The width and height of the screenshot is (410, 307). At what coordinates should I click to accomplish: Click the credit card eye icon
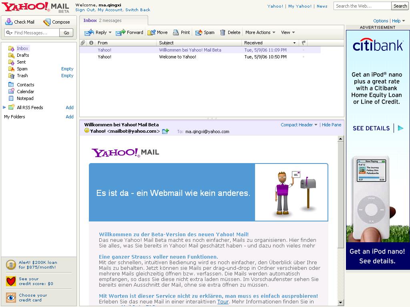point(11,297)
